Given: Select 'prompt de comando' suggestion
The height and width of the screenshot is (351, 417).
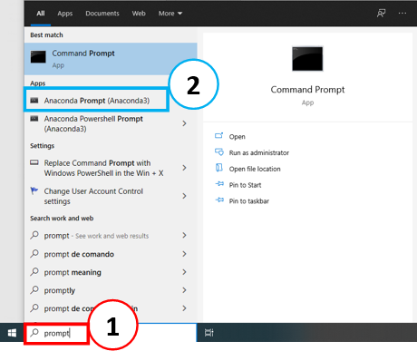Looking at the screenshot, I should 111,254.
